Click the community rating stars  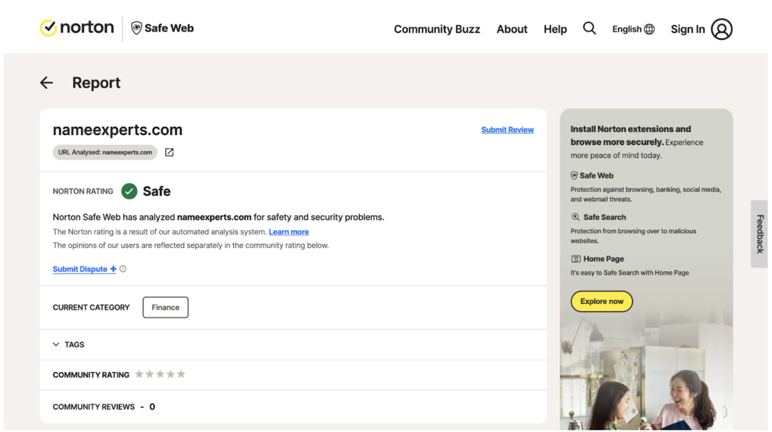point(160,374)
